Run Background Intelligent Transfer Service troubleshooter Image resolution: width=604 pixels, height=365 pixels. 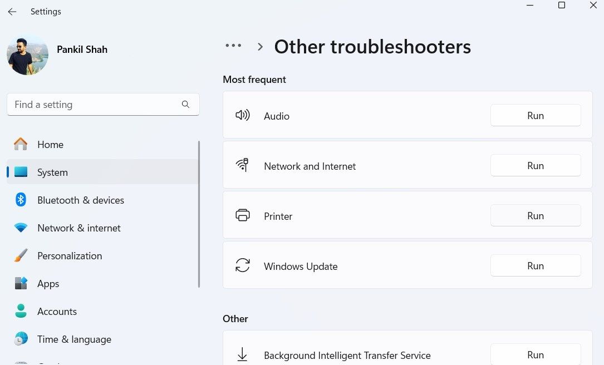click(x=535, y=354)
